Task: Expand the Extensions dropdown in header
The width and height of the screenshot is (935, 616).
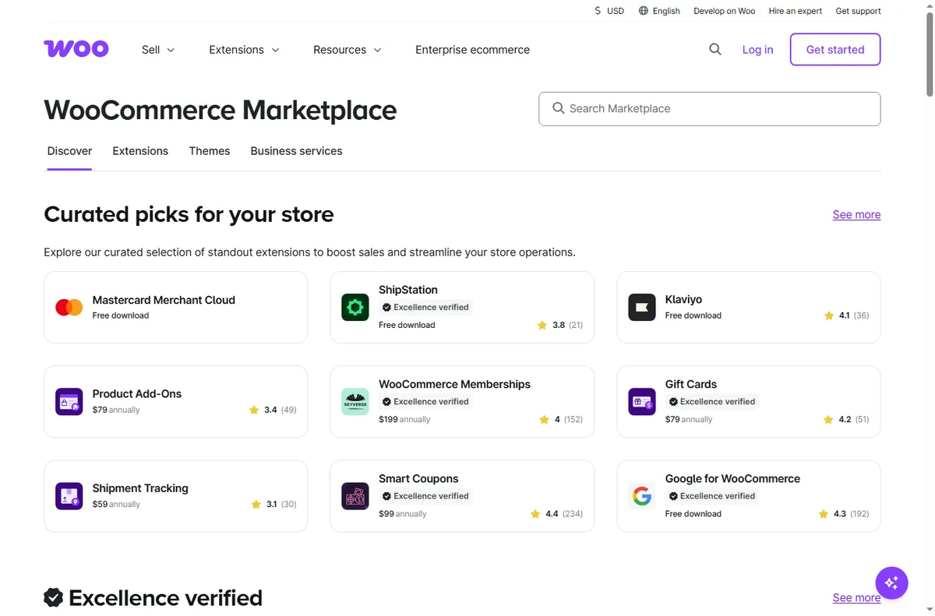Action: [244, 49]
